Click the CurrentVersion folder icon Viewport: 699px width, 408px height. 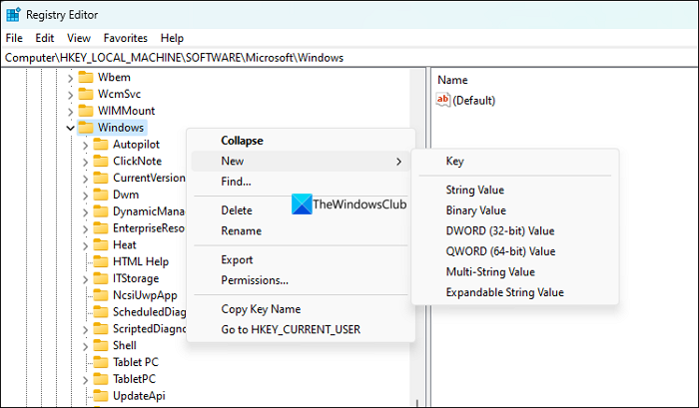click(101, 178)
